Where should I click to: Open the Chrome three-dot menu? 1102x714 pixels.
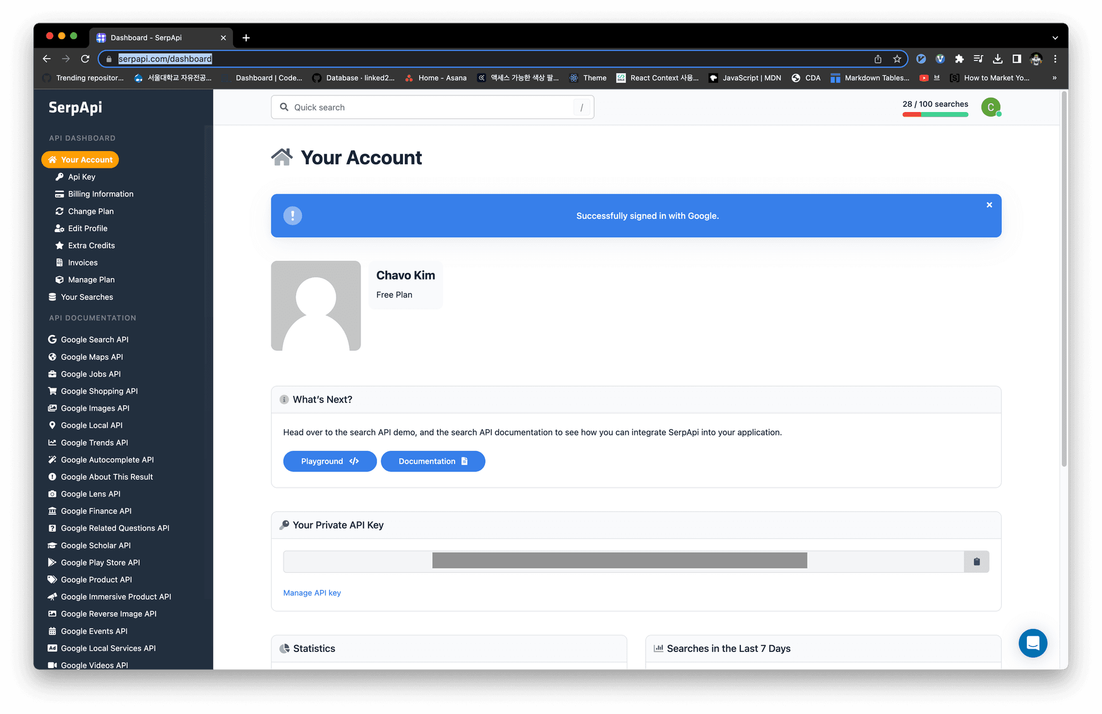pos(1055,59)
